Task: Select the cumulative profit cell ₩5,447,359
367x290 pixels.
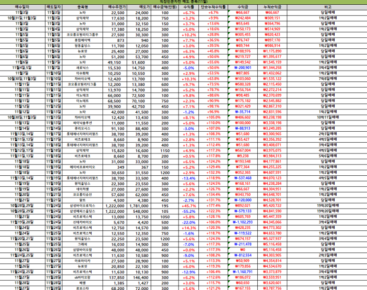Action: pos(272,217)
